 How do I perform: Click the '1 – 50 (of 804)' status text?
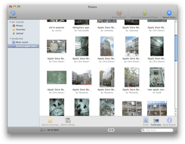point(51,130)
